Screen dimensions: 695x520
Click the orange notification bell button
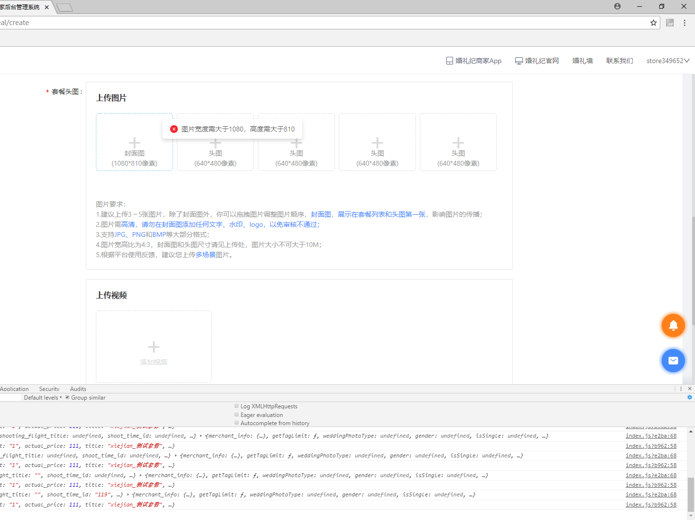673,325
